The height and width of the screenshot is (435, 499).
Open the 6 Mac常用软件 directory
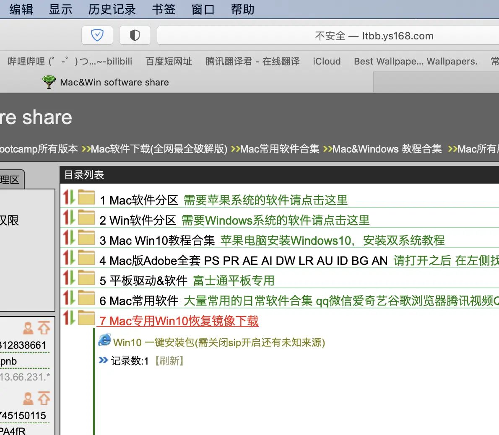(139, 300)
